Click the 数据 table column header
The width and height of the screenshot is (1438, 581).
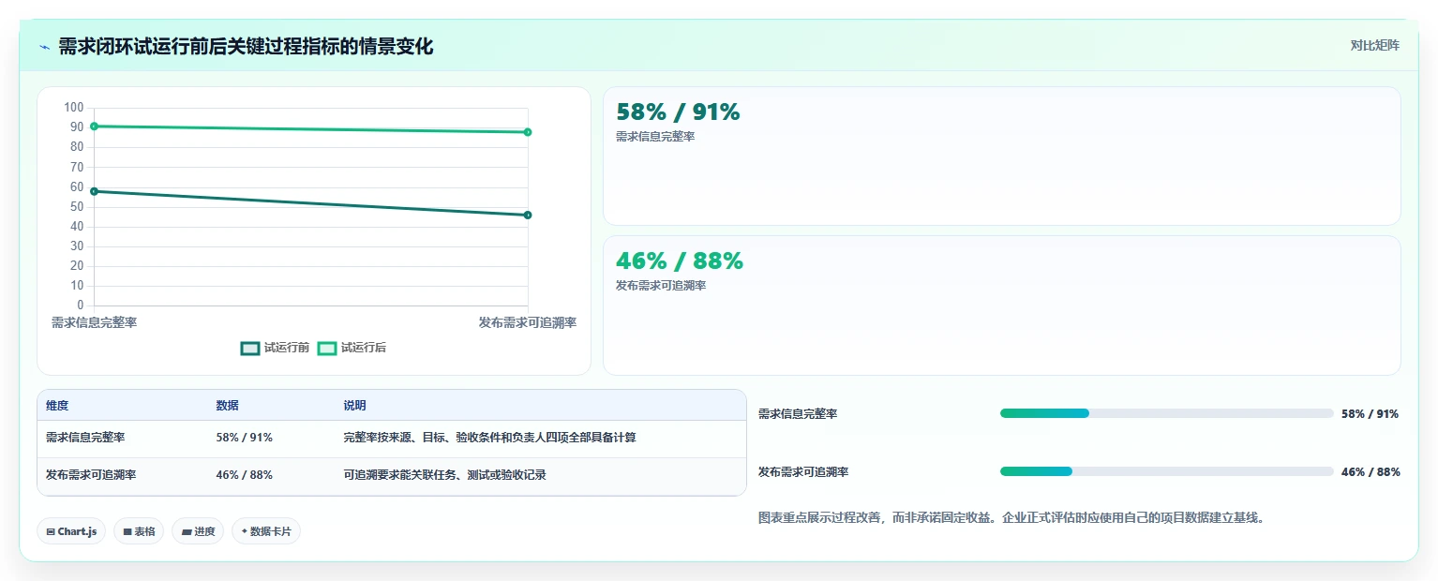[227, 406]
